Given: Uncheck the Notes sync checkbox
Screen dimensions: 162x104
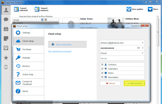Looking at the screenshot, I should 102,73.
